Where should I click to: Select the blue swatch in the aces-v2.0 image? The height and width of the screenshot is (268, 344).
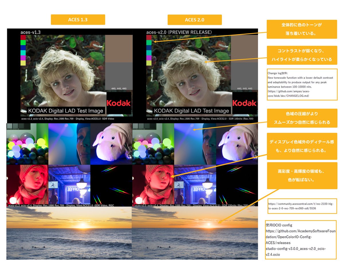click(149, 48)
